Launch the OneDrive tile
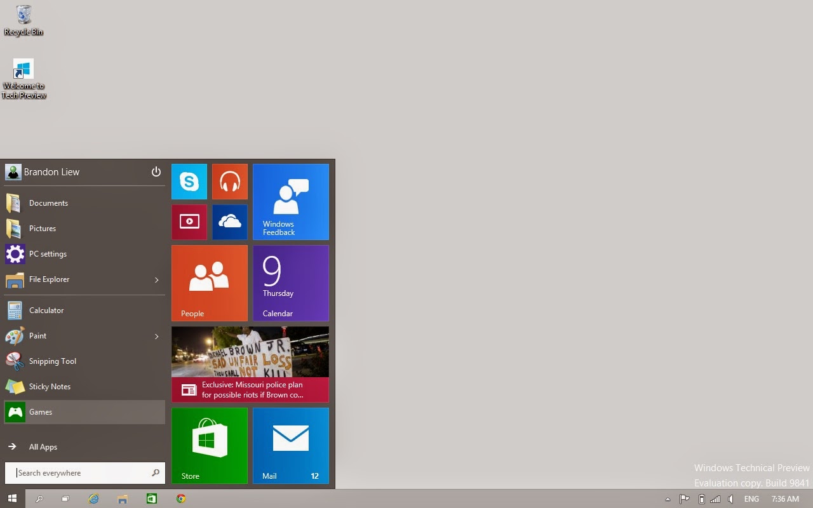The height and width of the screenshot is (508, 813). click(x=229, y=222)
